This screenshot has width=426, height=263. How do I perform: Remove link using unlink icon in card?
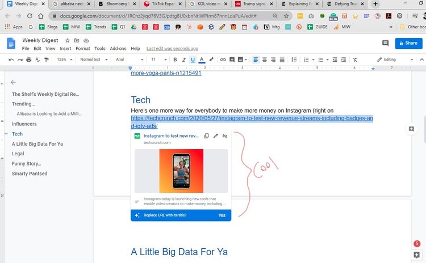[x=225, y=136]
